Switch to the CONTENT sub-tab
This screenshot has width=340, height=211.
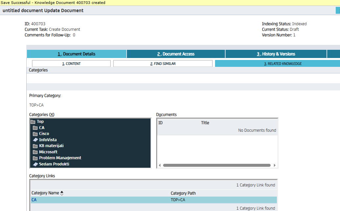click(x=71, y=64)
